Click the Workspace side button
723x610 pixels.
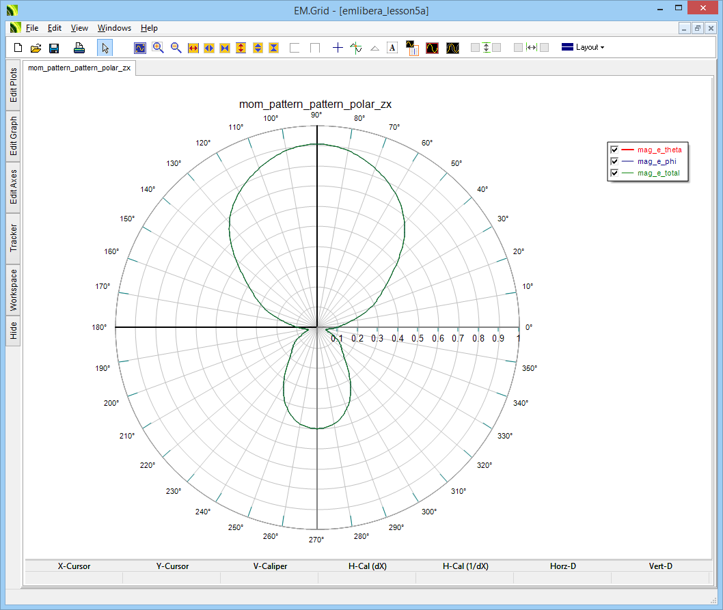[13, 290]
